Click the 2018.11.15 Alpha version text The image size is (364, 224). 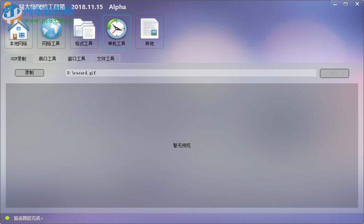point(98,7)
